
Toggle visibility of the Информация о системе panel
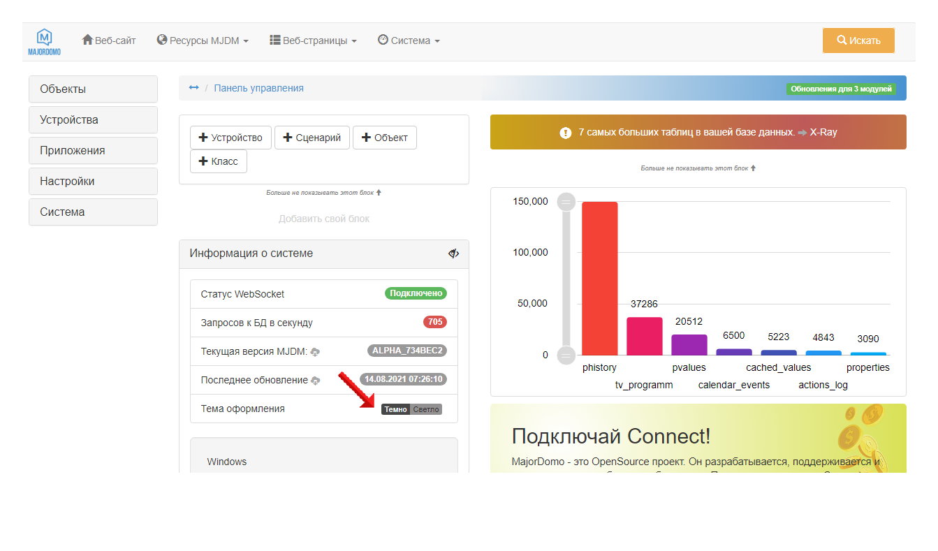pos(453,254)
